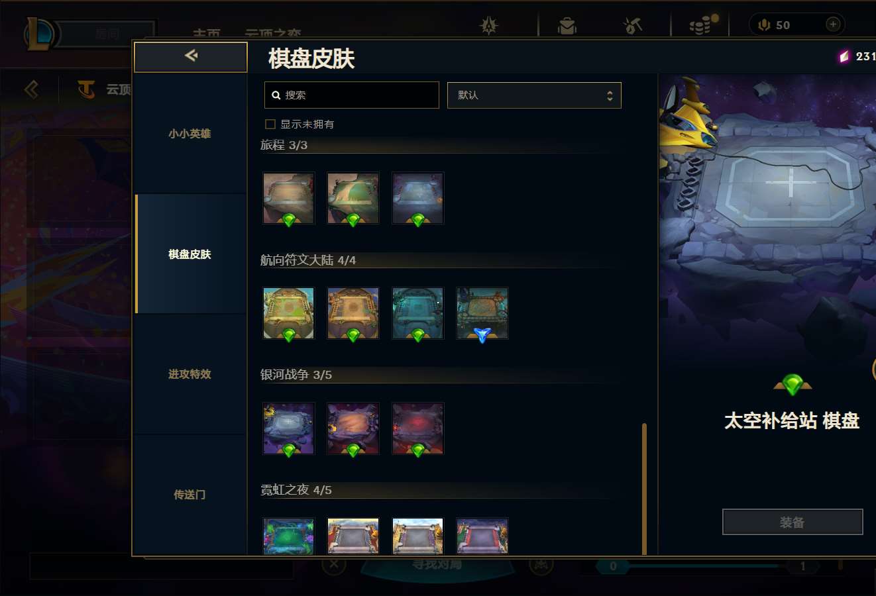Switch to the 进攻特效 tab
The image size is (876, 596).
[x=190, y=374]
